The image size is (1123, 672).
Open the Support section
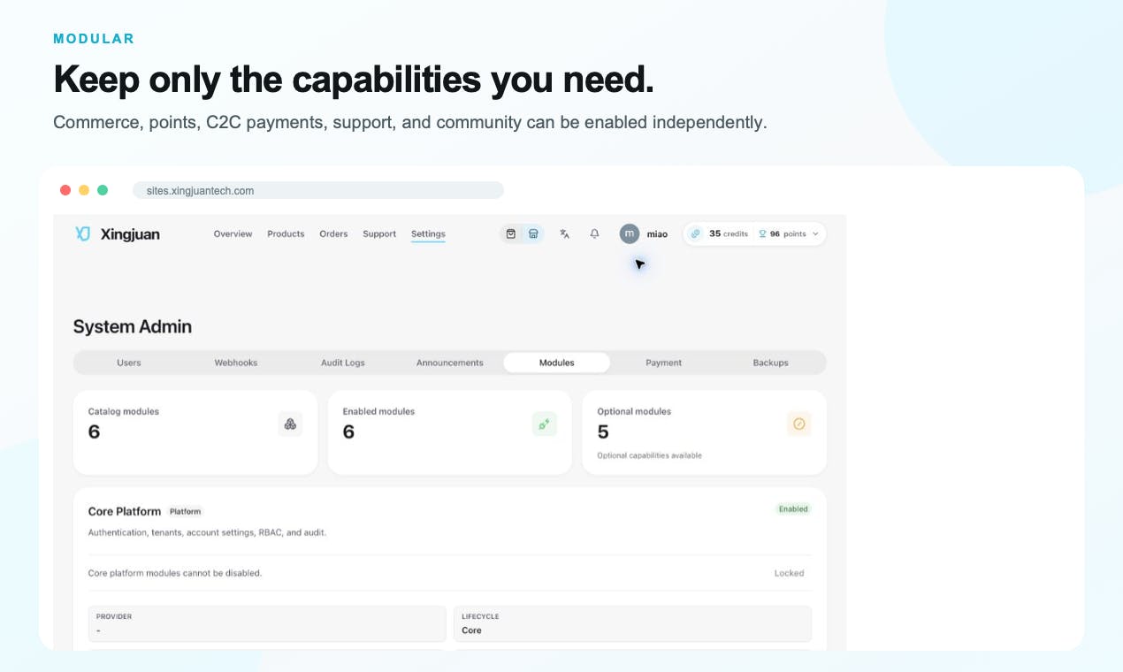(379, 233)
